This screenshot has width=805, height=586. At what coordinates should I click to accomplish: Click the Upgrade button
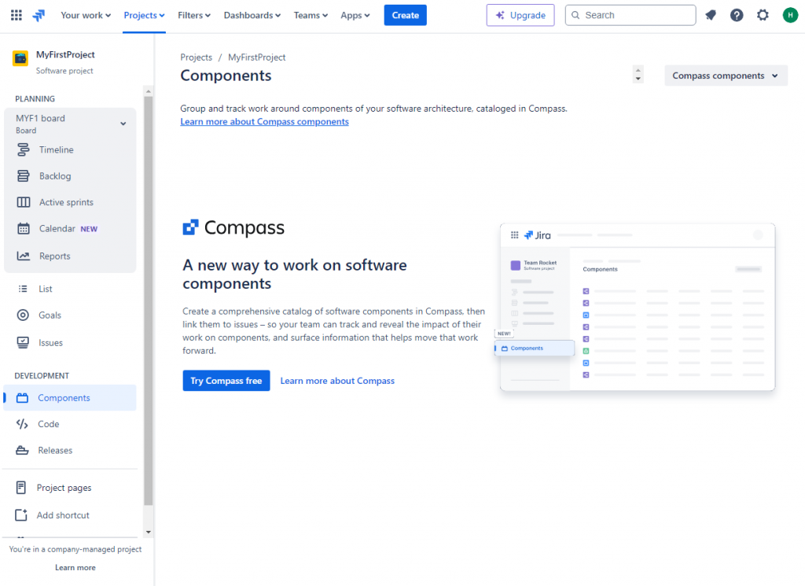[x=520, y=16]
